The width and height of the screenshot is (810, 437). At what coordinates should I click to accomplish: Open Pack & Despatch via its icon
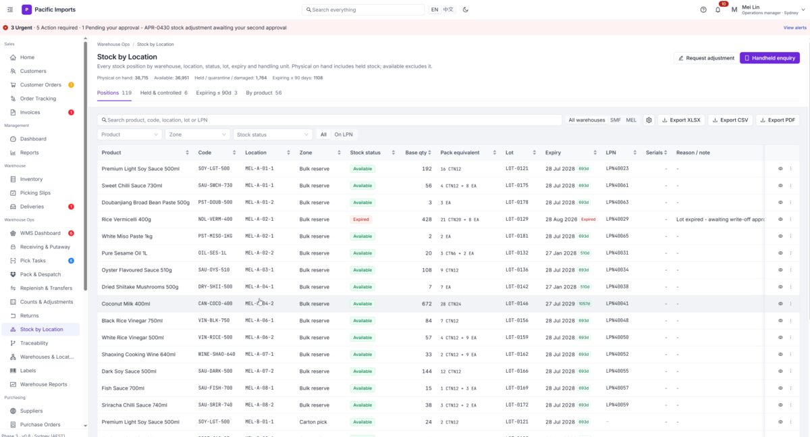coord(13,274)
